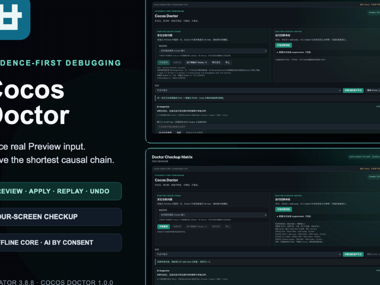Click the Creator 3.8 badge in first Cocos Doctor panel
Screen dimensions: 380x285
[374, 13]
